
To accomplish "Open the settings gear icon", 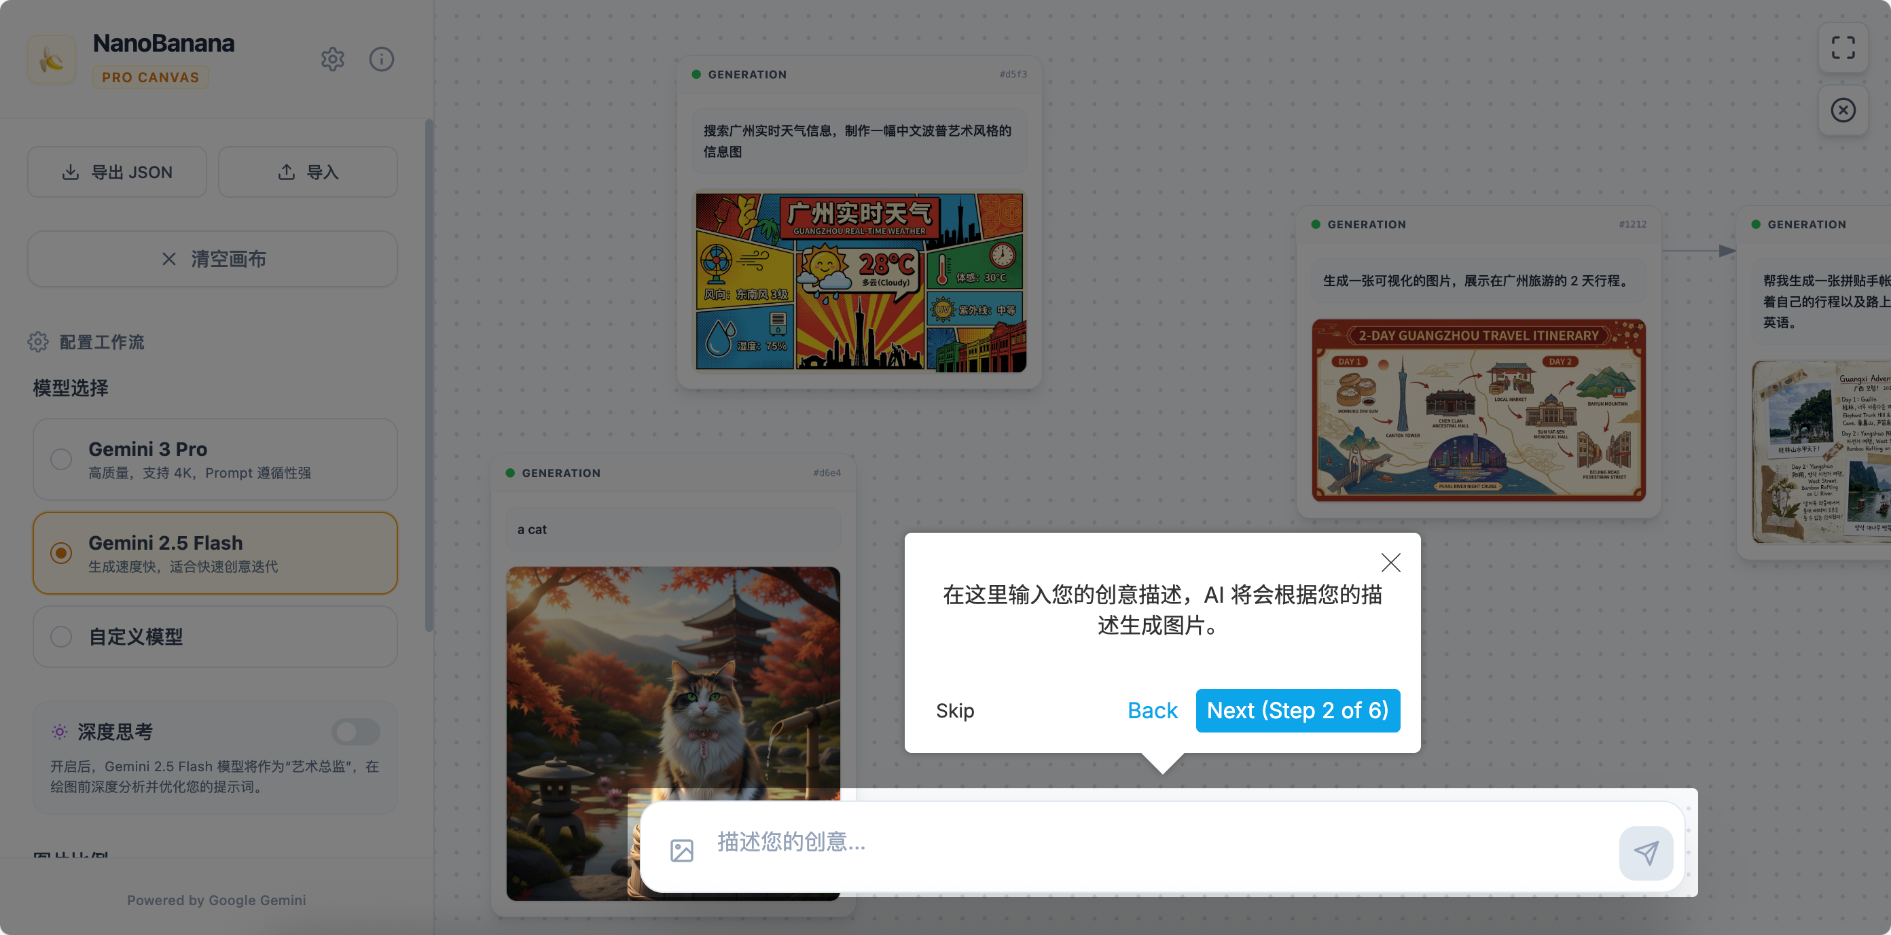I will tap(333, 58).
